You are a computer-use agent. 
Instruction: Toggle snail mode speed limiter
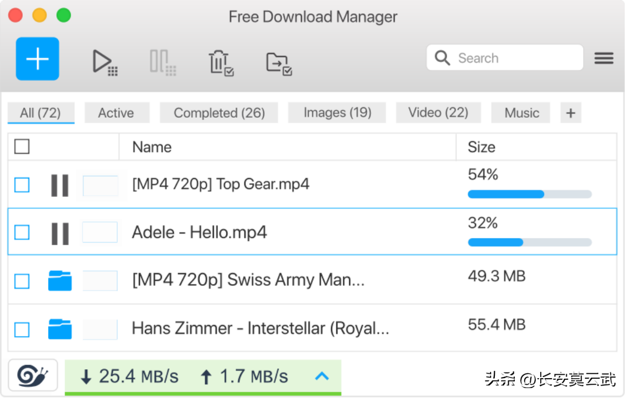[x=33, y=376]
